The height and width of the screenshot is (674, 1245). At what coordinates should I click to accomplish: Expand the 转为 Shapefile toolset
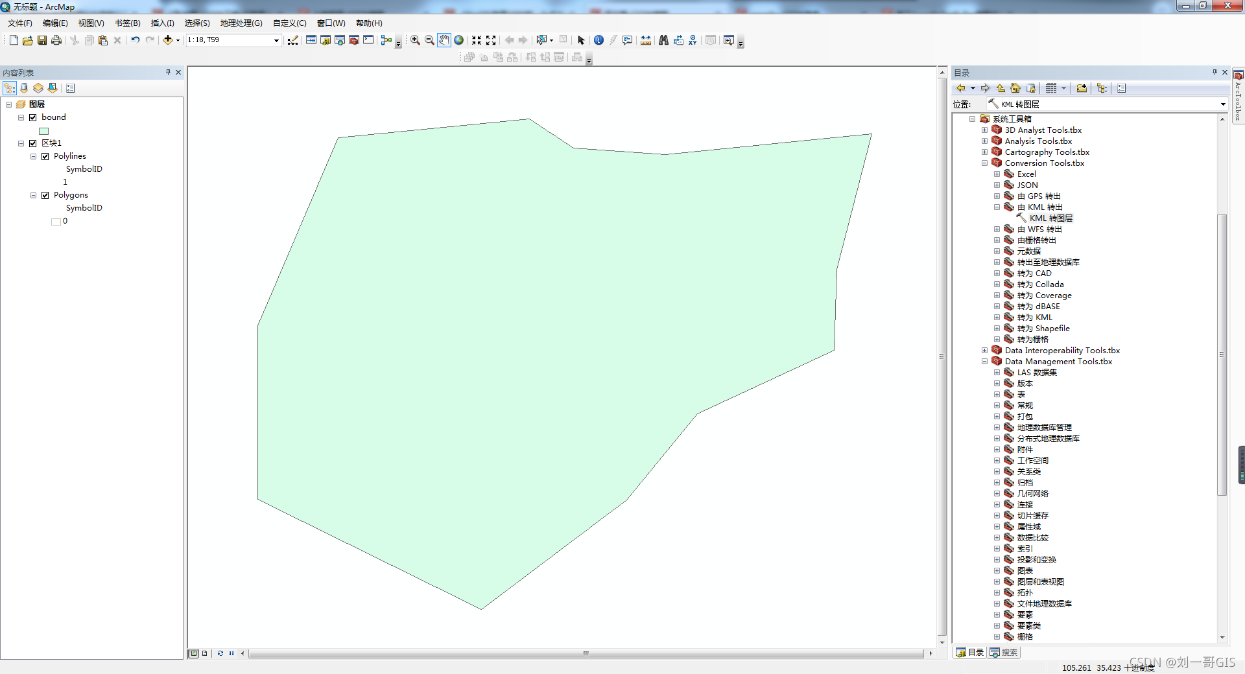click(x=997, y=329)
